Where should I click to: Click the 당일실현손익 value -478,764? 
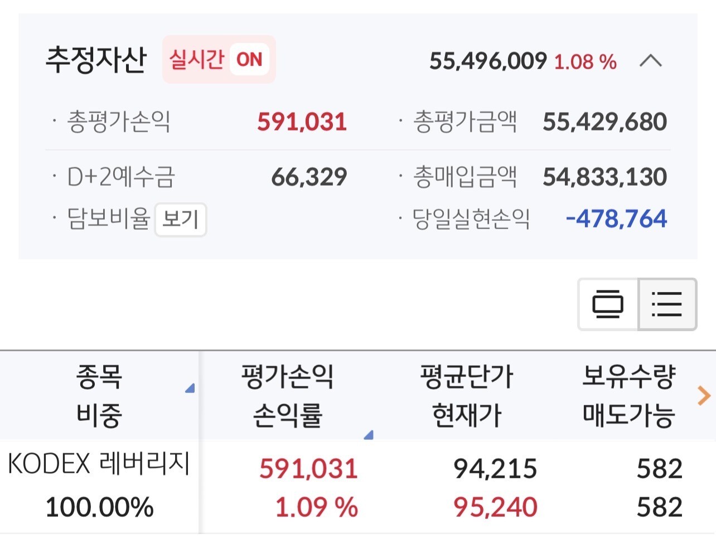[616, 219]
